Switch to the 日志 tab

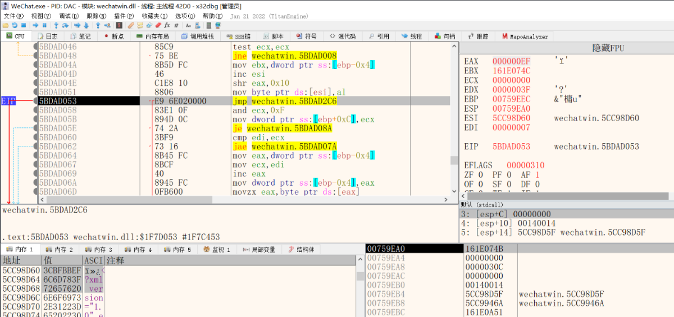click(x=47, y=36)
